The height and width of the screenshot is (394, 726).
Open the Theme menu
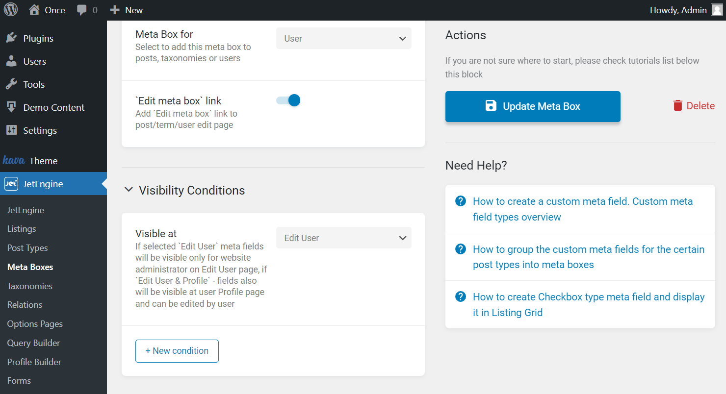(x=53, y=161)
